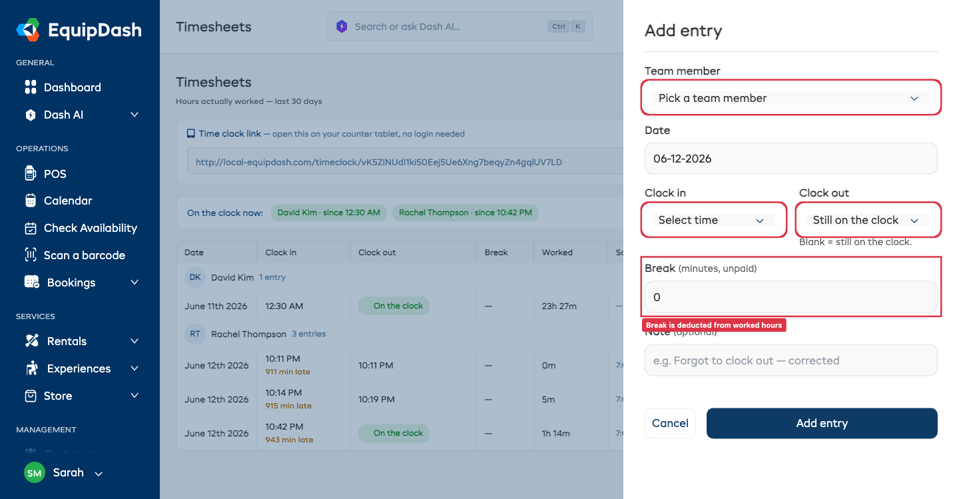
Task: Click the Note optional input field
Action: tap(791, 360)
